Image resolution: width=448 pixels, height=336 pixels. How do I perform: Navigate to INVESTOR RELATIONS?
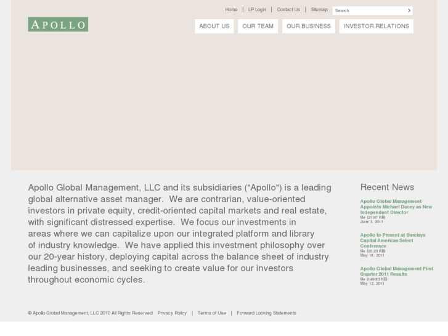pyautogui.click(x=377, y=27)
